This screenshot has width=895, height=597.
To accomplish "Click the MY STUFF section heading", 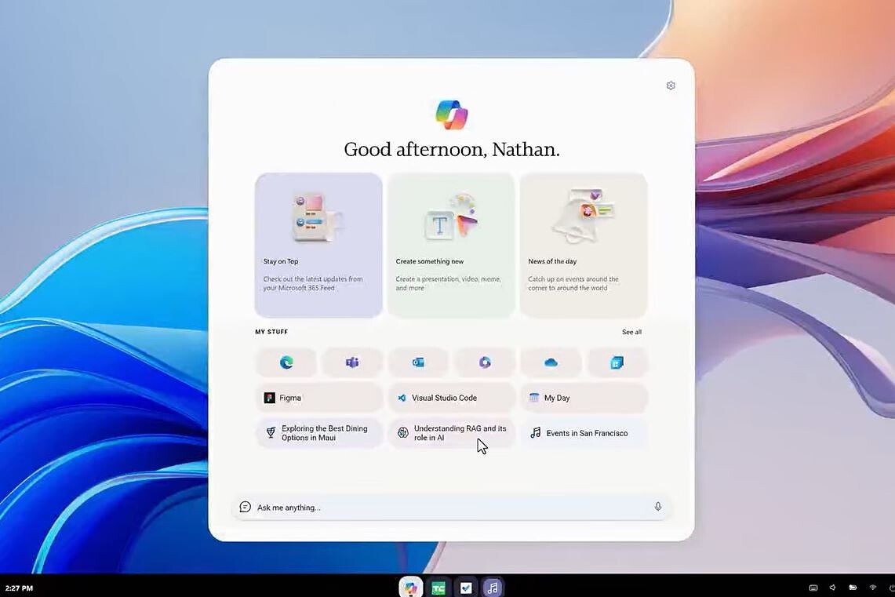I will tap(271, 332).
